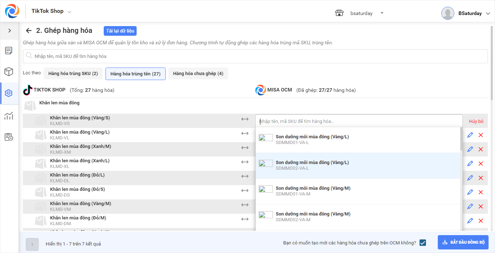
Task: Remove match for Khăn len (Xanh/M) row
Action: click(481, 149)
